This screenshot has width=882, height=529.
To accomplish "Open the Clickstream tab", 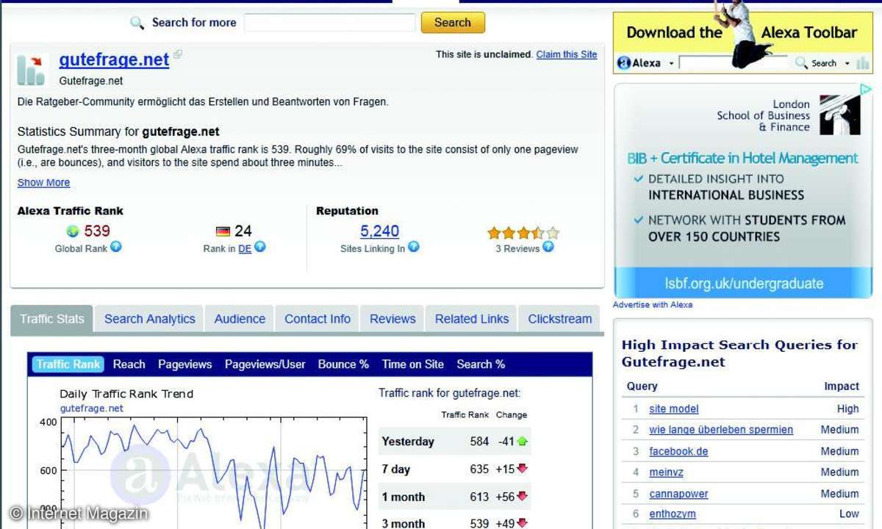I will pyautogui.click(x=560, y=319).
